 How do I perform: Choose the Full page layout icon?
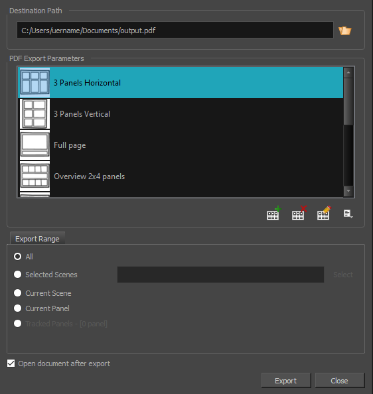[35, 145]
